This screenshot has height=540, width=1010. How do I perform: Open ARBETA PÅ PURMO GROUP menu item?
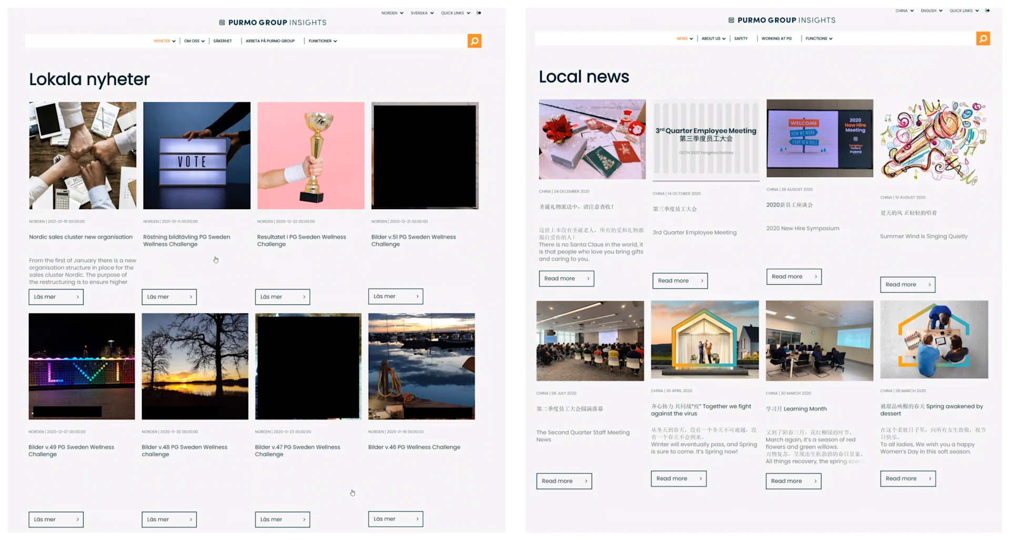tap(270, 41)
